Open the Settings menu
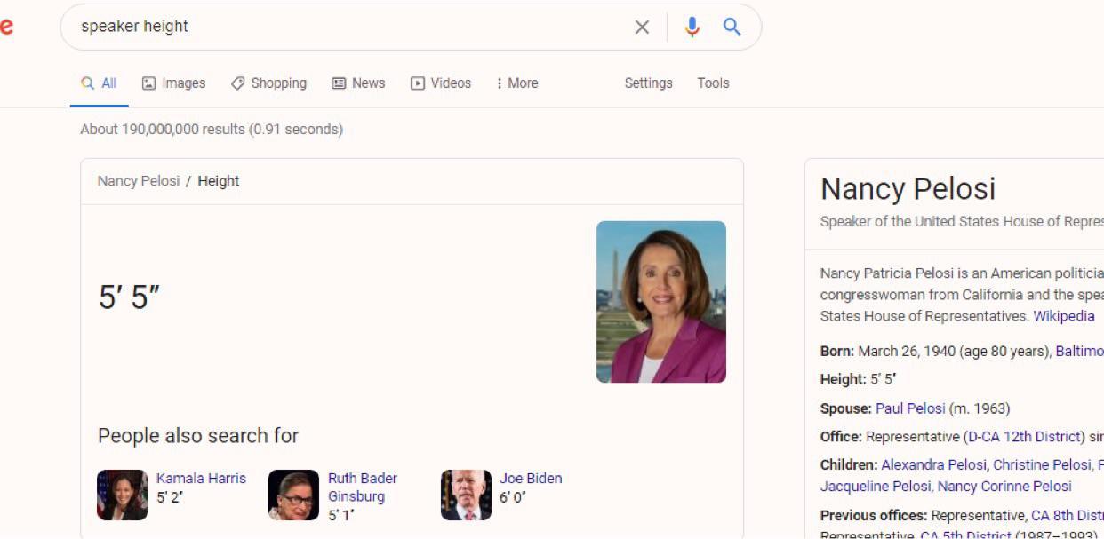The width and height of the screenshot is (1104, 539). click(648, 83)
